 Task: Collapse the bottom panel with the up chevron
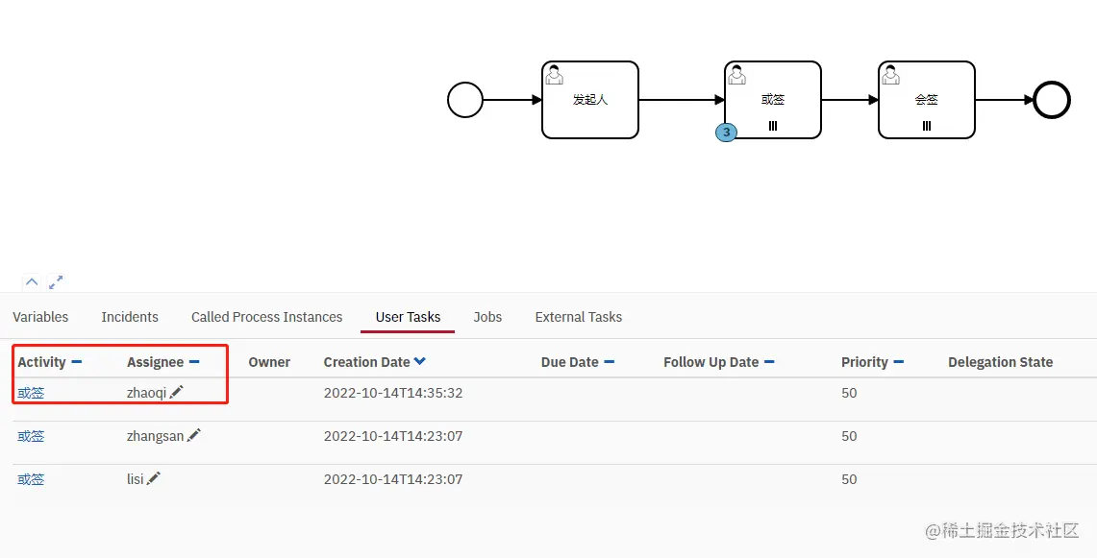(x=32, y=281)
